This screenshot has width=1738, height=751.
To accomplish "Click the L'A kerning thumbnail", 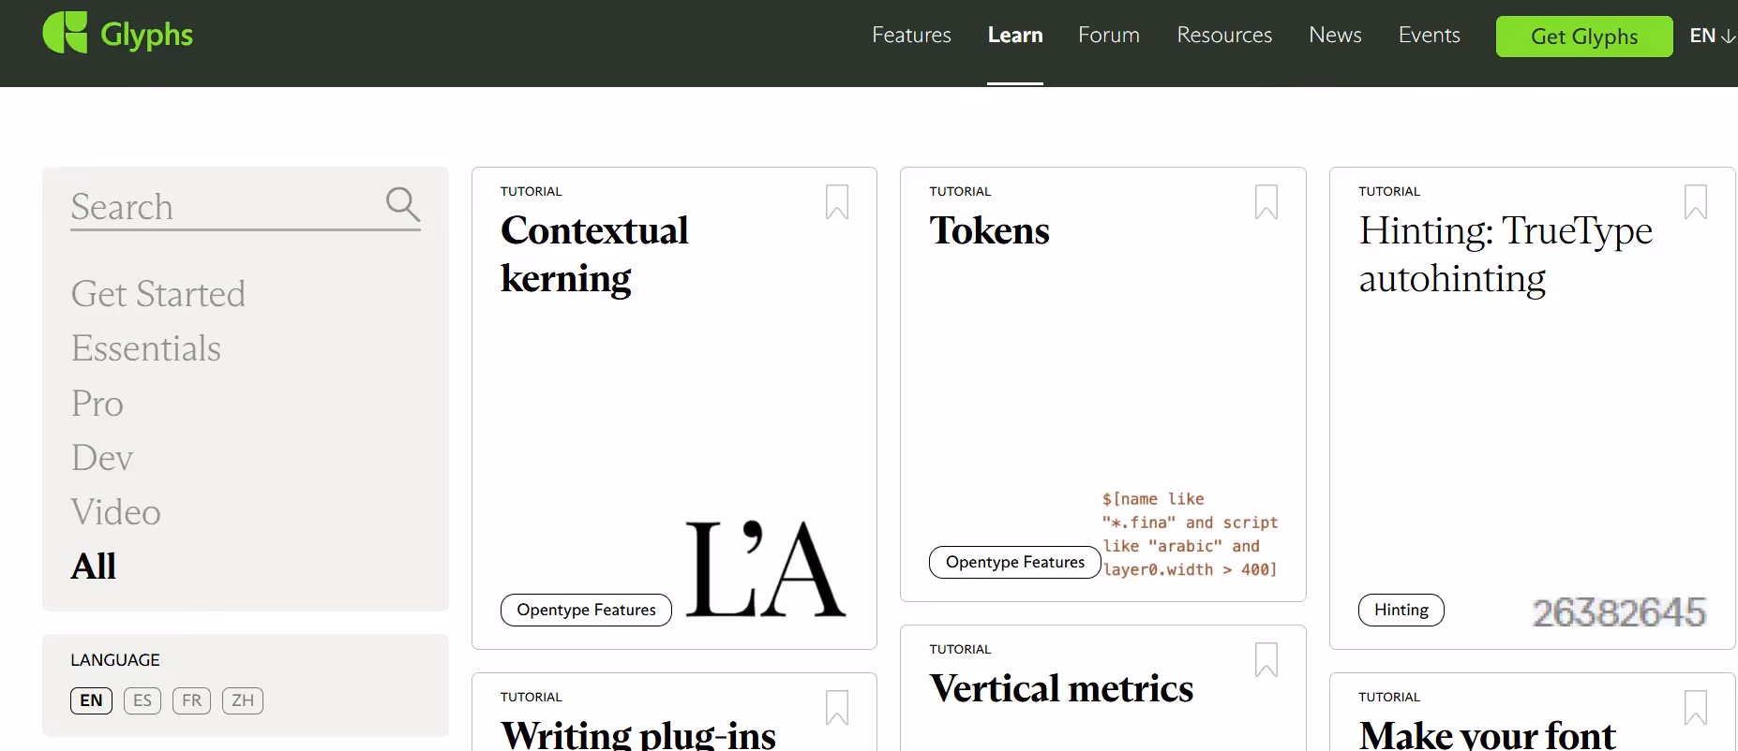I will click(x=766, y=569).
